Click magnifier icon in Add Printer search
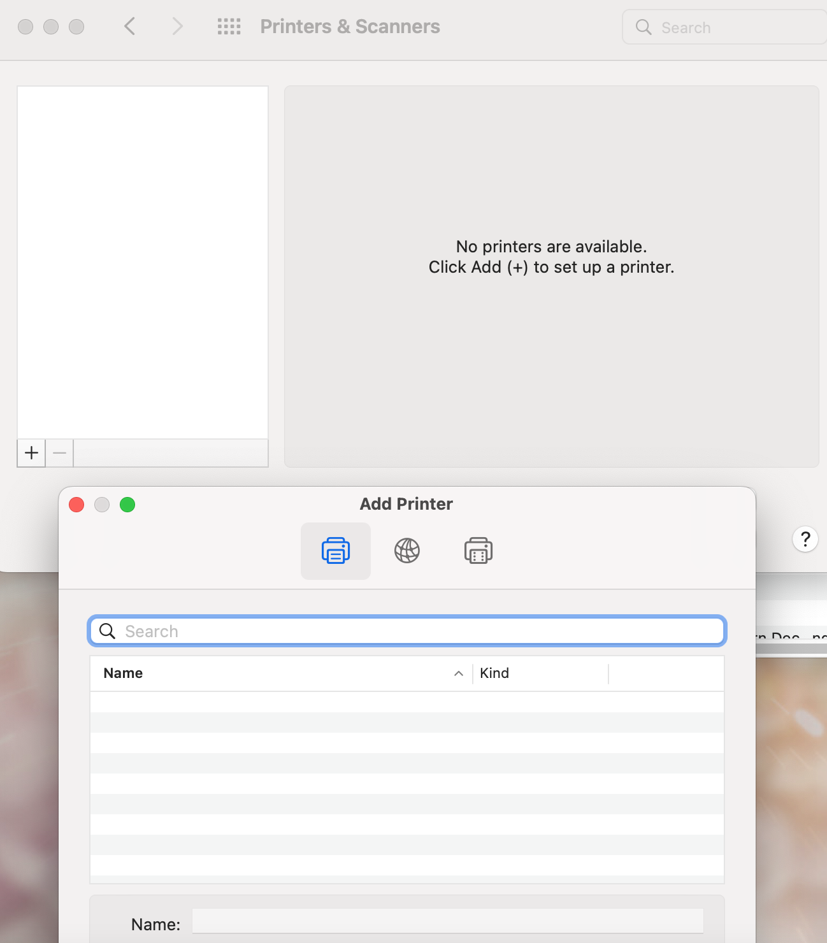Viewport: 827px width, 943px height. click(108, 631)
